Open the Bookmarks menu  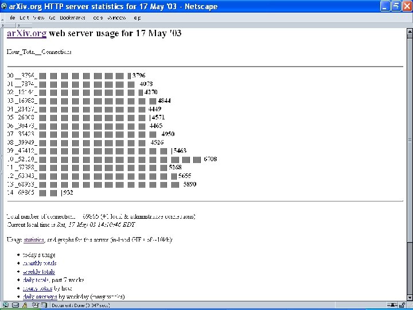72,18
